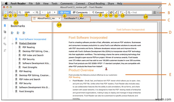Viewport: 174px width, 102px height.
Task: Click third bookmark tool icon under Bookmarks
Action: (24, 33)
